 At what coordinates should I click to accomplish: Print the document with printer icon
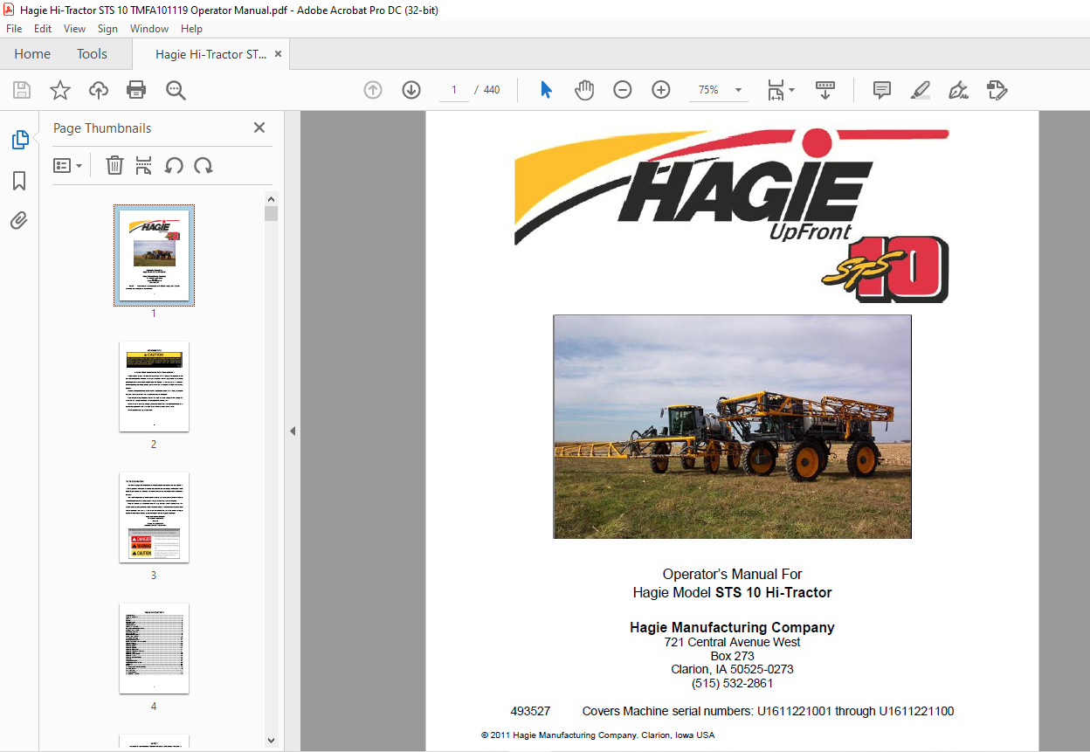pos(136,90)
